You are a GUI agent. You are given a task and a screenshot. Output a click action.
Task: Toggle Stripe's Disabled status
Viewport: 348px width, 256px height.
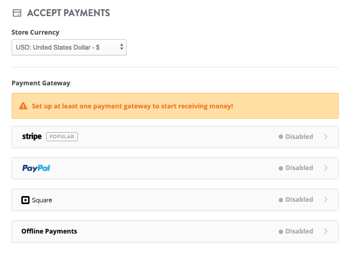[298, 137]
